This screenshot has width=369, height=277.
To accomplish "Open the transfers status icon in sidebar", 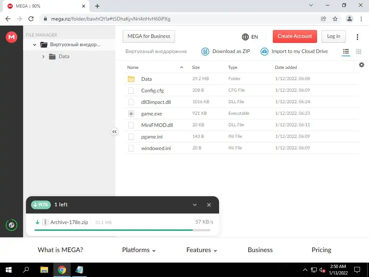I will pos(11,225).
